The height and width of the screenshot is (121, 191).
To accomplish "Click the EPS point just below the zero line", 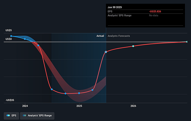I will pyautogui.click(x=38, y=45).
